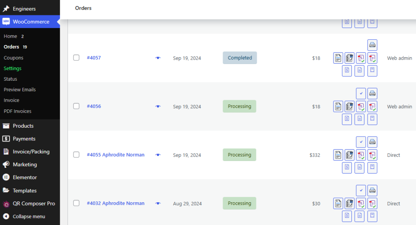This screenshot has height=225, width=416.
Task: Check the box for order #4055 Aphrodite Norman
Action: click(x=76, y=154)
